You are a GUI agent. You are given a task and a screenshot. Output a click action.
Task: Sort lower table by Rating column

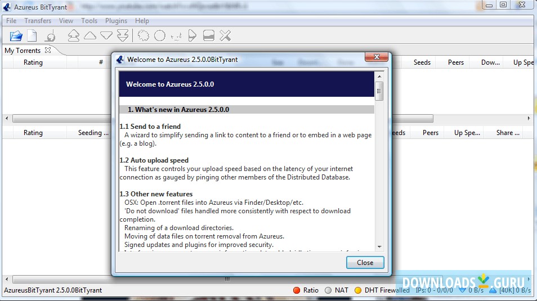pyautogui.click(x=33, y=133)
